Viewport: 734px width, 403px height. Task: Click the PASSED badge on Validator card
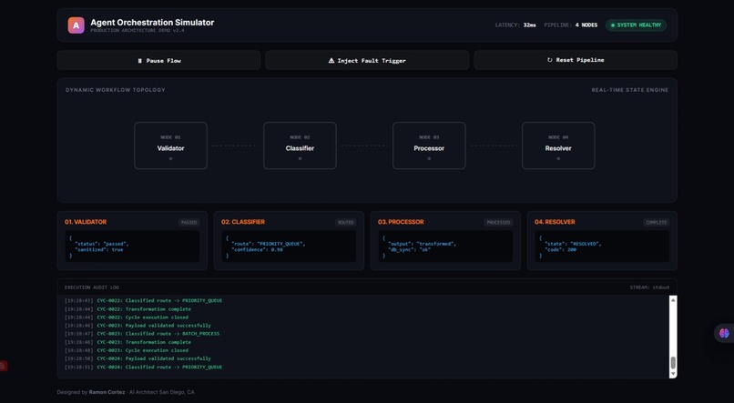(189, 223)
